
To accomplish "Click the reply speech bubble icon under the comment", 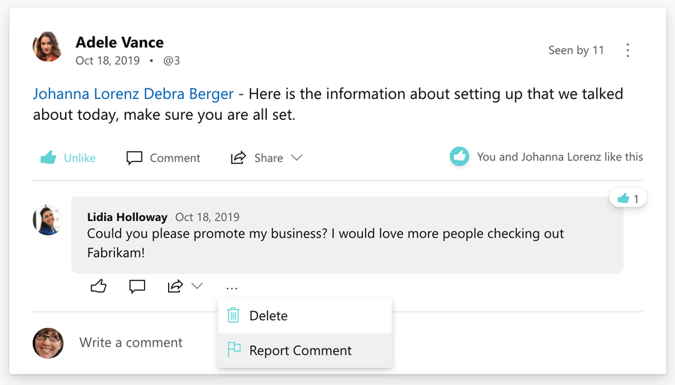I will pos(136,286).
